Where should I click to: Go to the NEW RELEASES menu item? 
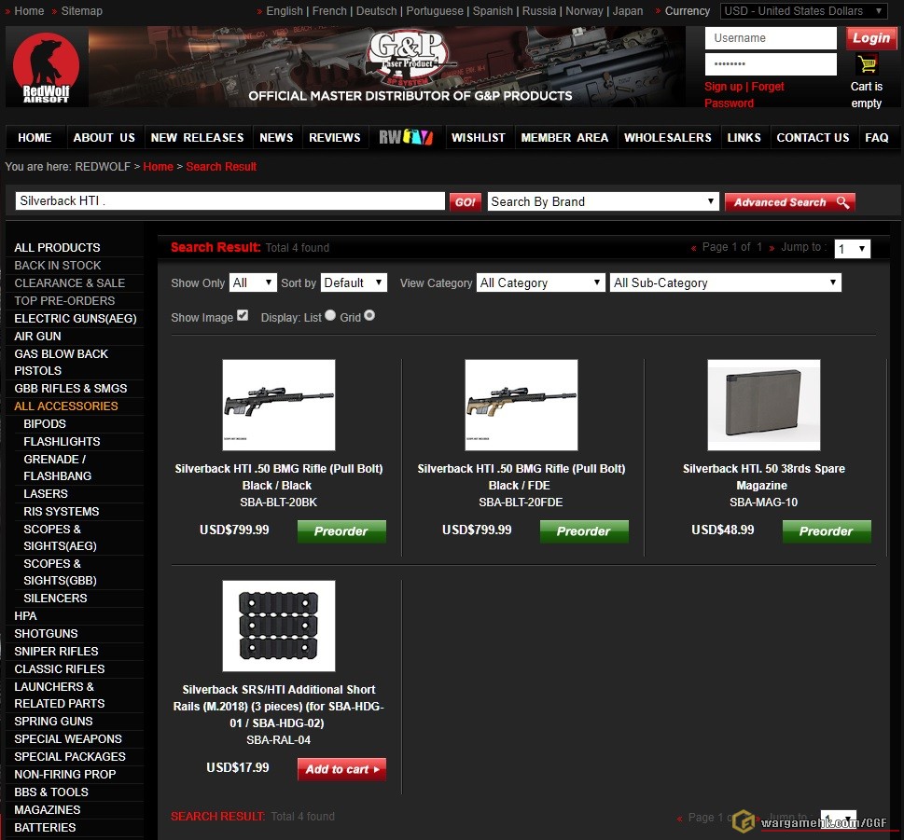197,137
